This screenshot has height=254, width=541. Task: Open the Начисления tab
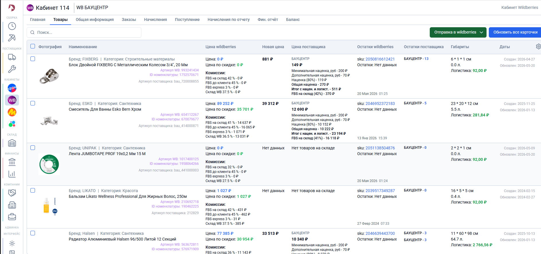click(155, 19)
